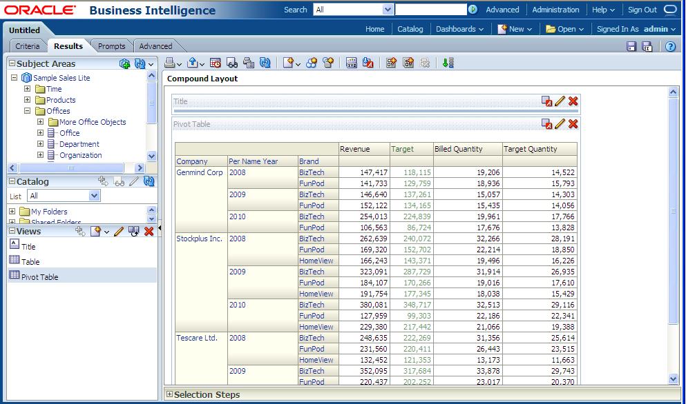Collapse the Catalog pane
This screenshot has width=686, height=404.
pos(12,181)
